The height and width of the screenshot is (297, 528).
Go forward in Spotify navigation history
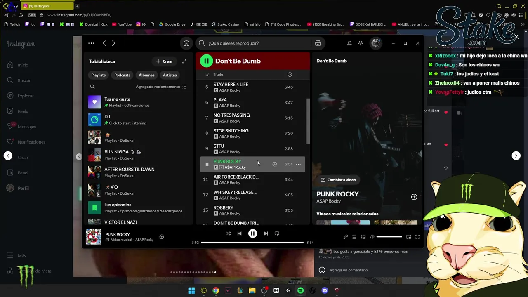(113, 43)
